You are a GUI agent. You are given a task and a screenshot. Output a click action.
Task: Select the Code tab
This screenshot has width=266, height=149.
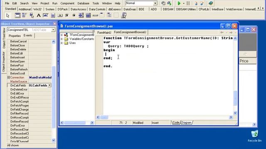click(x=176, y=123)
